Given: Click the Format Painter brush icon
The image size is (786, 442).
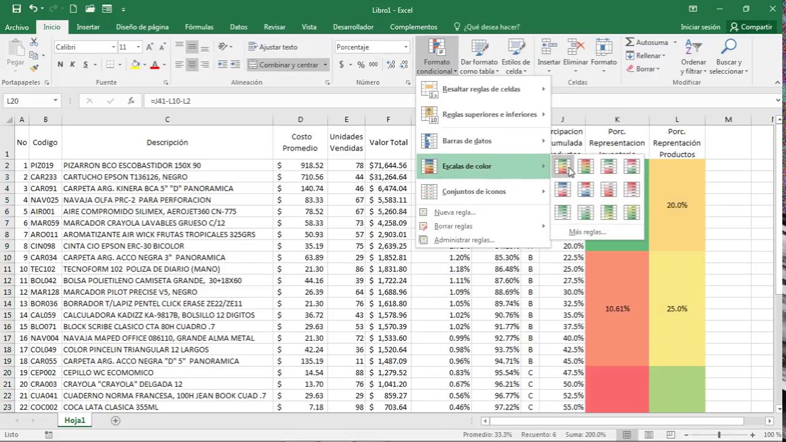Looking at the screenshot, I should coord(34,68).
